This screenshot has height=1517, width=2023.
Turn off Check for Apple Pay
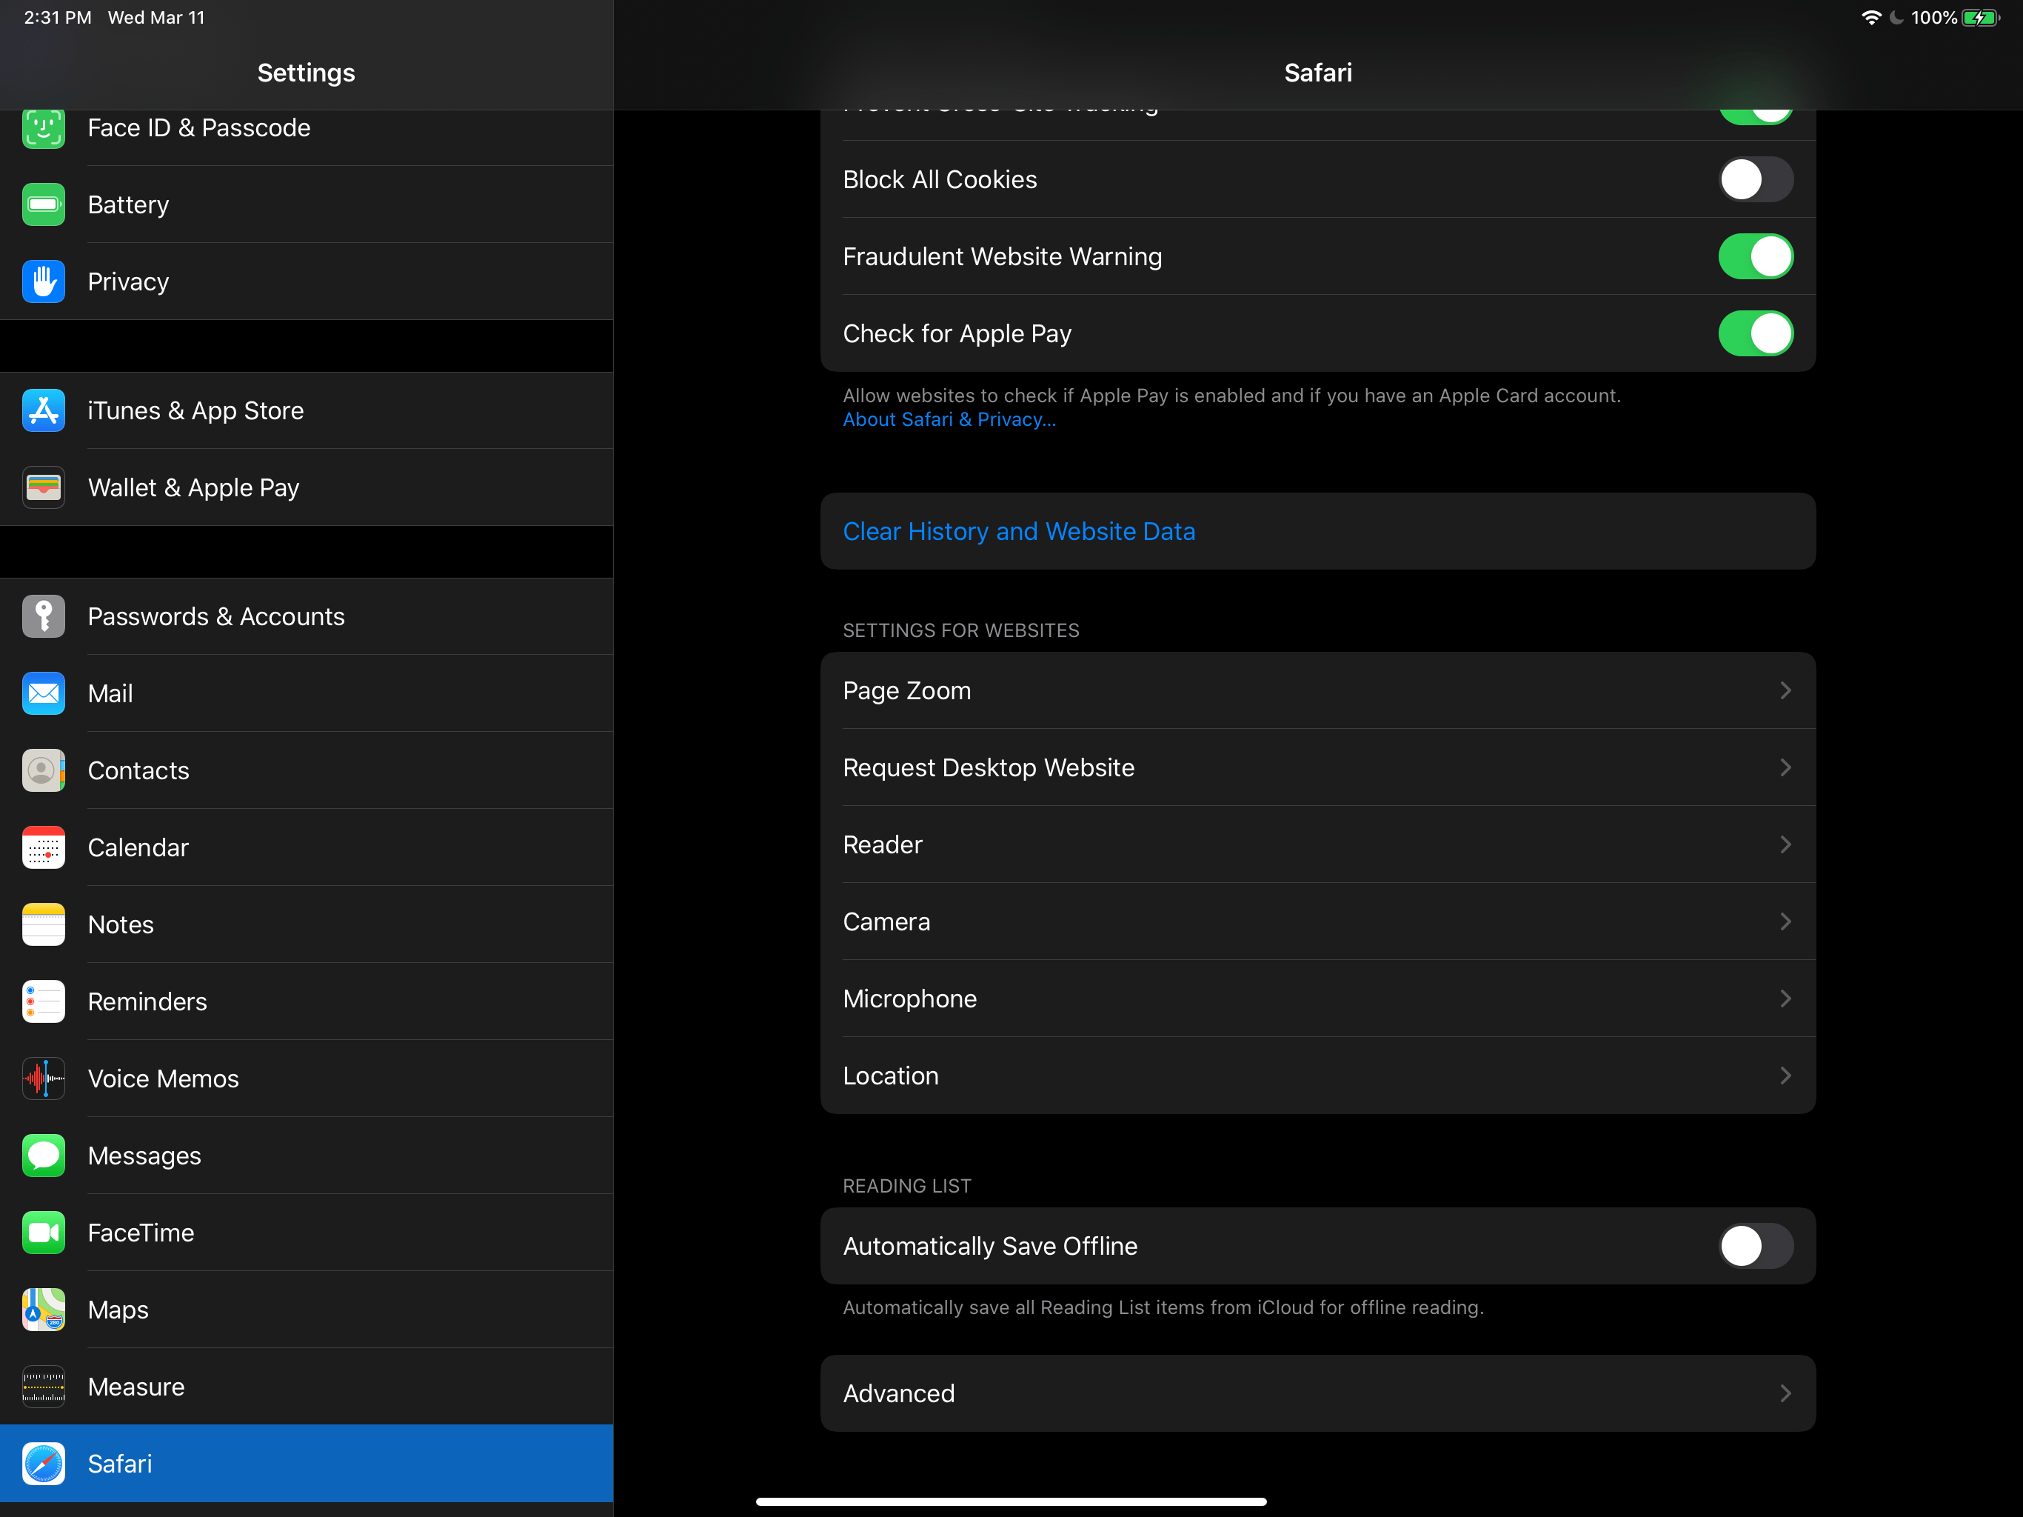[x=1754, y=333]
